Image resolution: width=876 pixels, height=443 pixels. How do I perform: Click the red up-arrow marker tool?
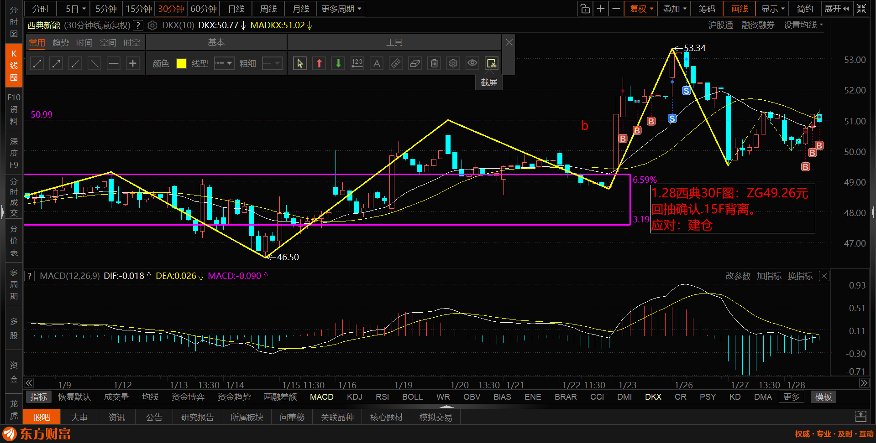pyautogui.click(x=319, y=63)
